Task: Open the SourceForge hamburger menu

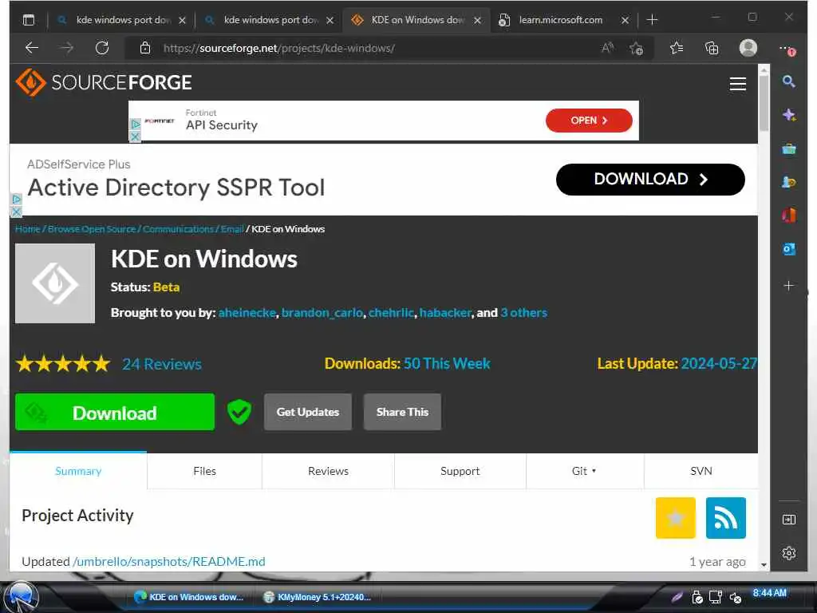Action: (738, 84)
